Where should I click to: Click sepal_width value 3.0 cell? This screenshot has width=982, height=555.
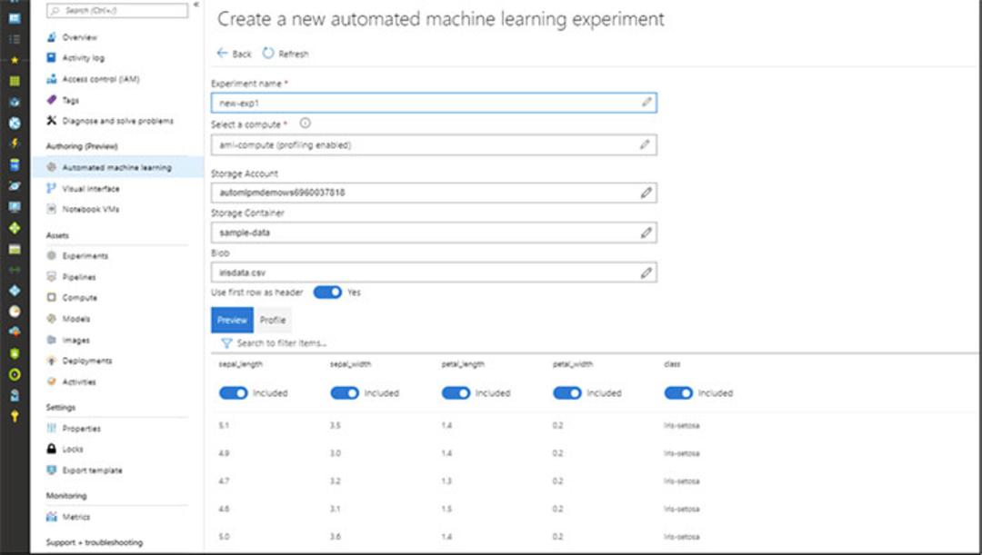coord(335,453)
